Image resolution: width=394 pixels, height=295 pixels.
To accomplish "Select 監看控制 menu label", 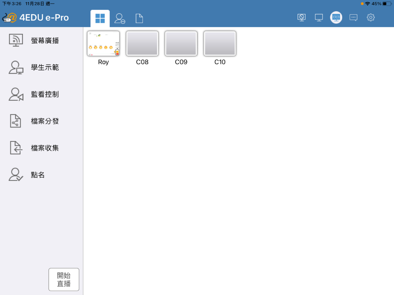I will [x=45, y=94].
